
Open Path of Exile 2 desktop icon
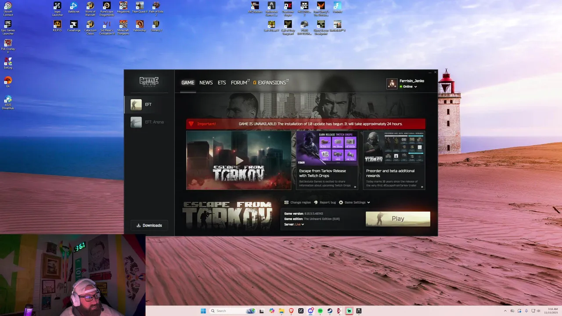(x=156, y=9)
